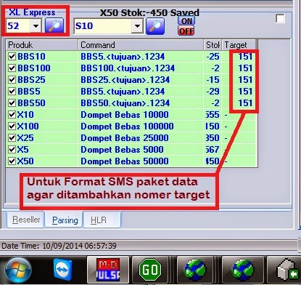The height and width of the screenshot is (285, 301).
Task: Click the target value 151 in BBS50 row
Action: pyautogui.click(x=245, y=103)
